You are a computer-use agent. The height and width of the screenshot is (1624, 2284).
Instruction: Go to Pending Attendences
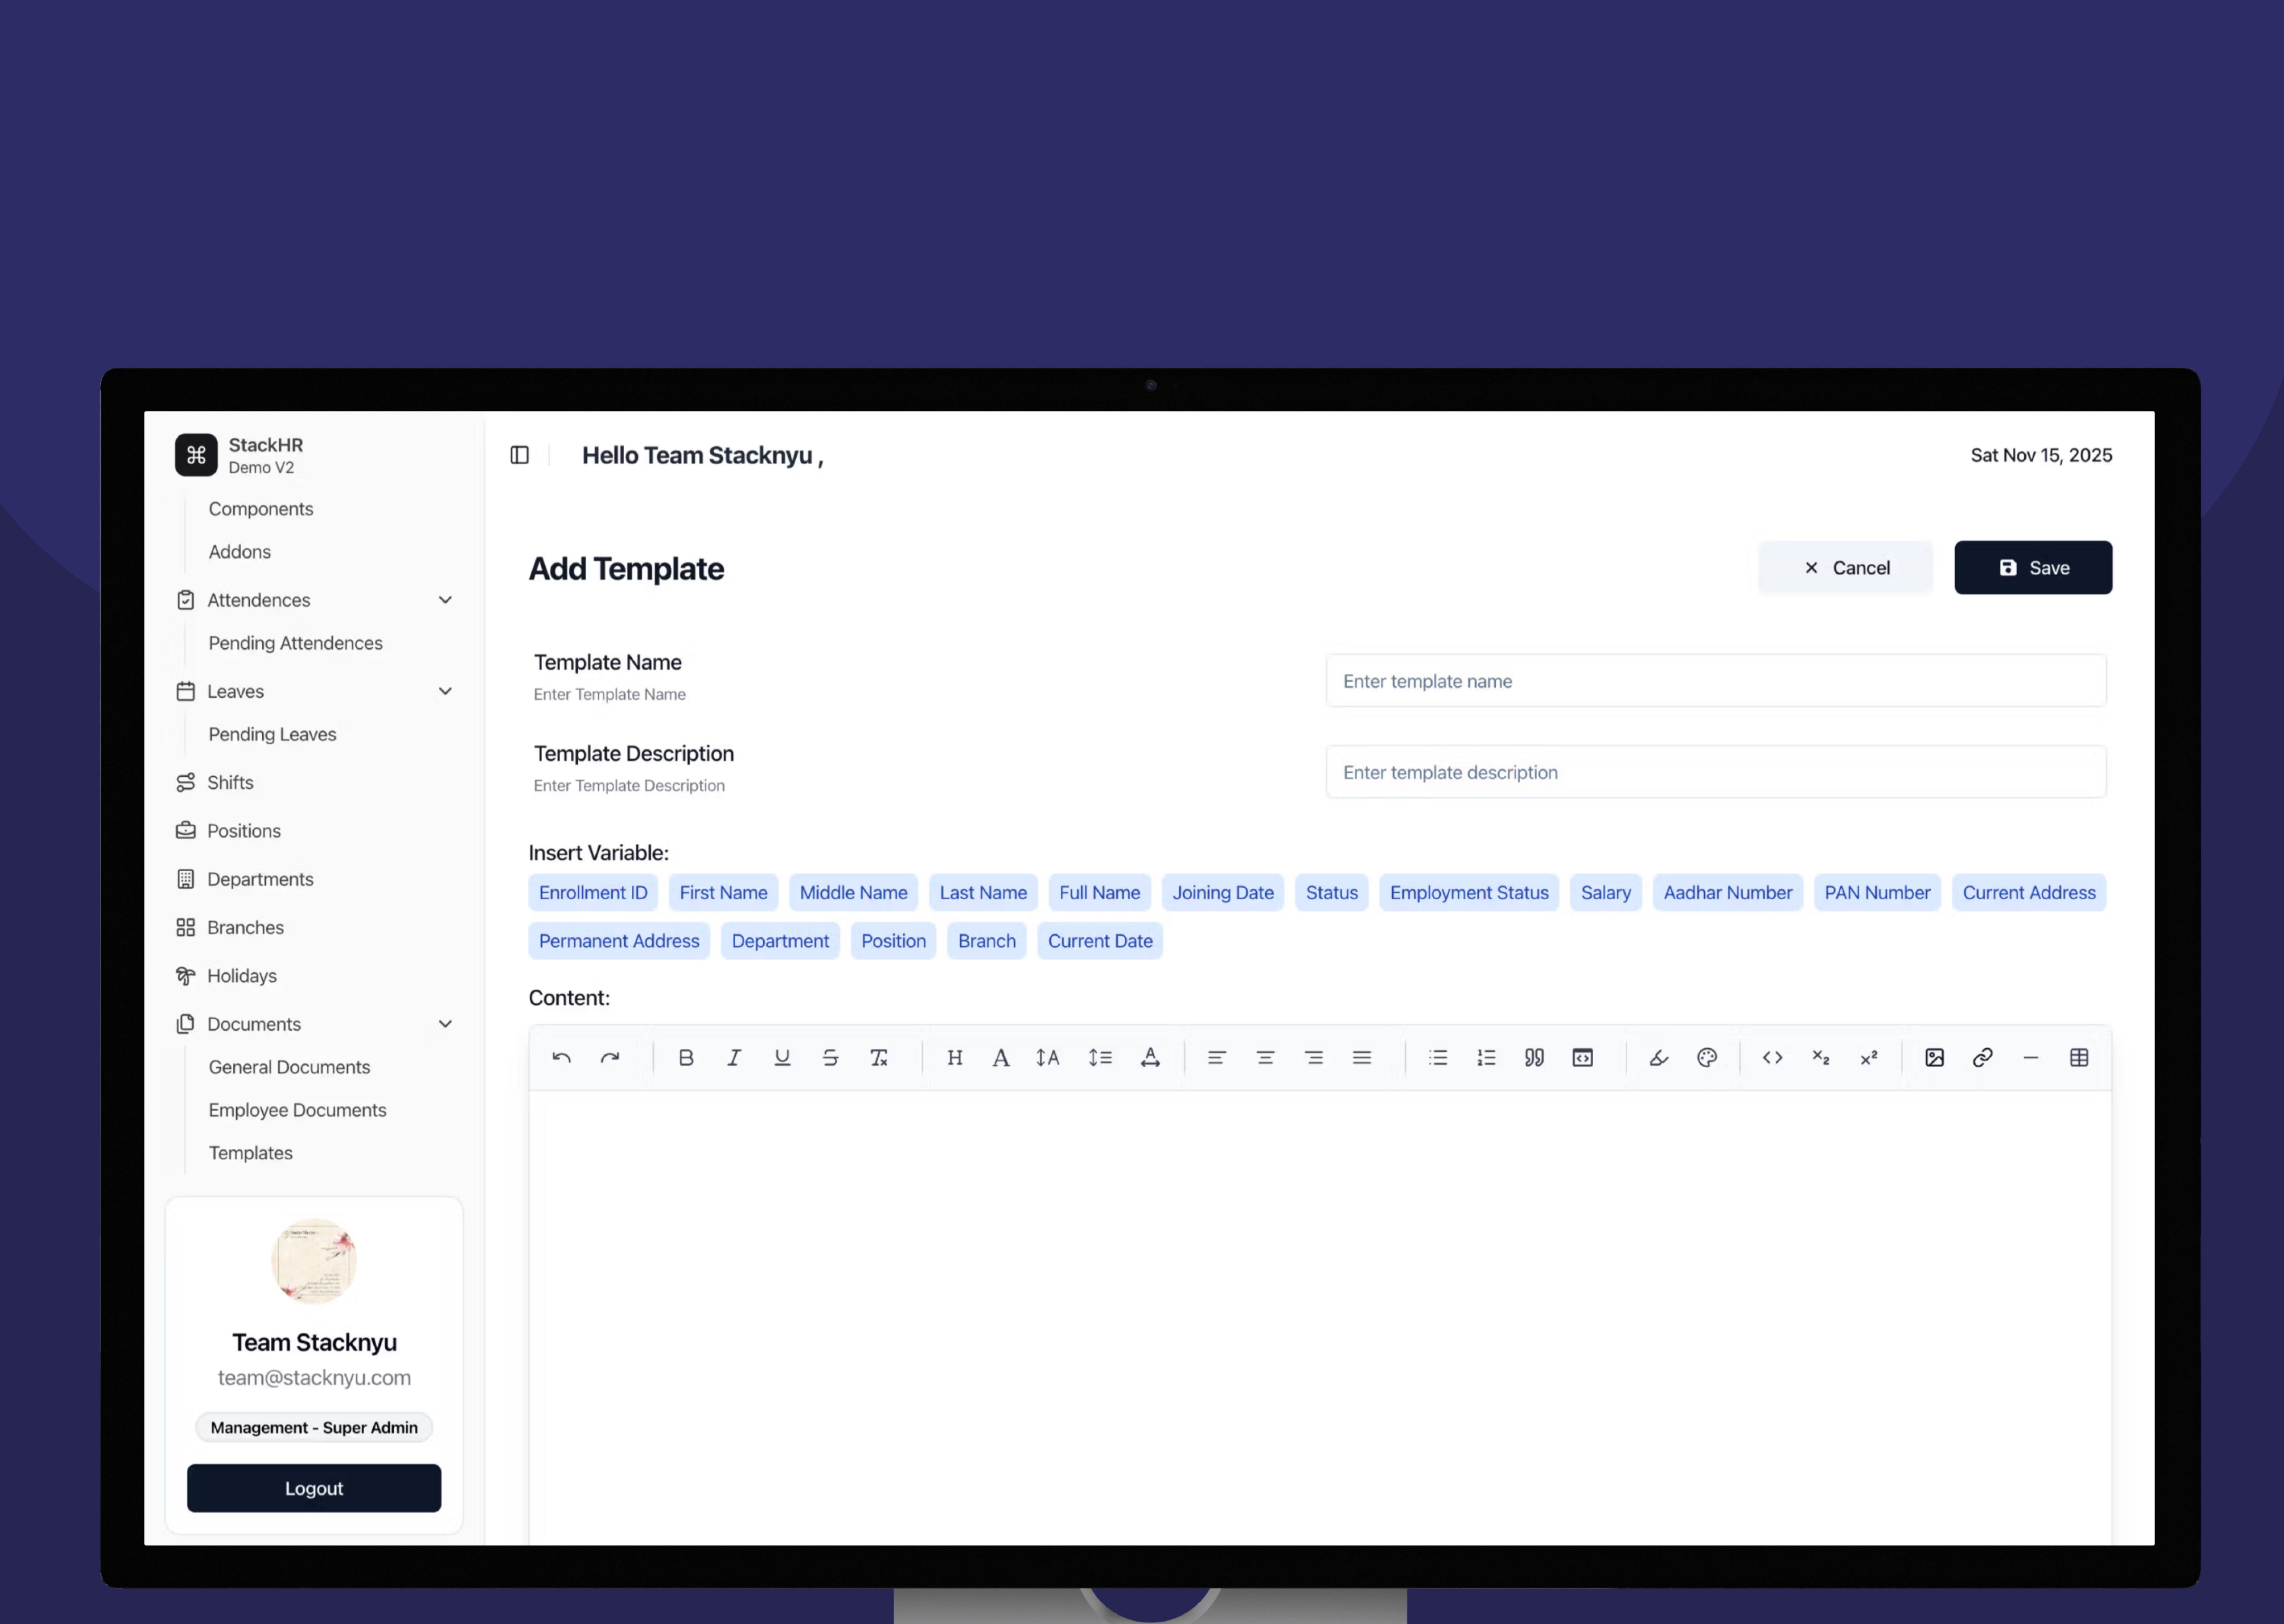(296, 643)
